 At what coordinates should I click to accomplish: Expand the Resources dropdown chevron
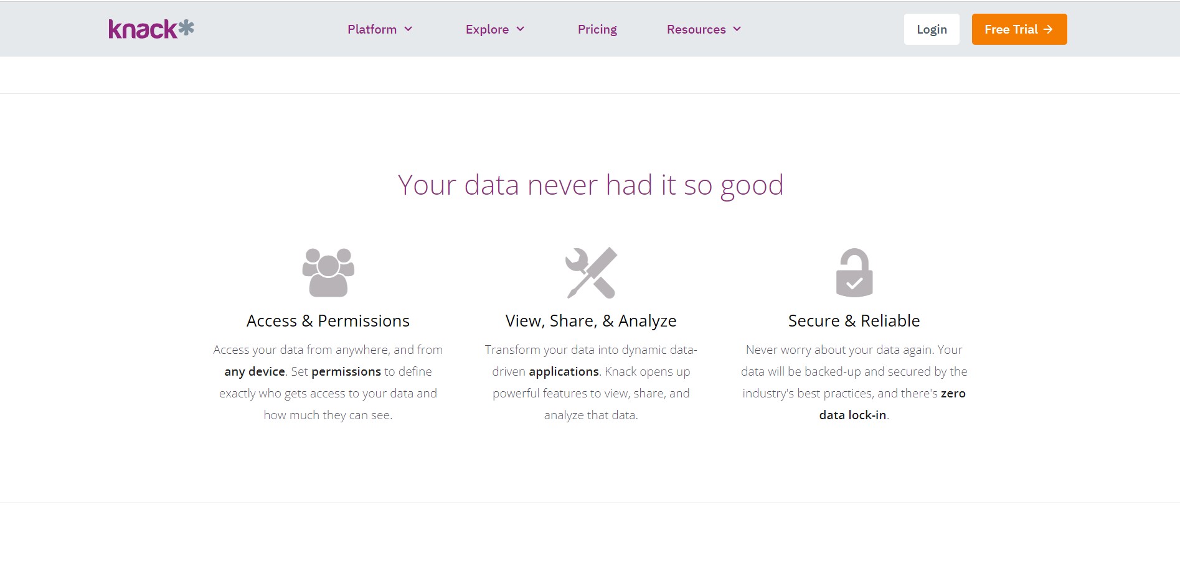pos(737,29)
